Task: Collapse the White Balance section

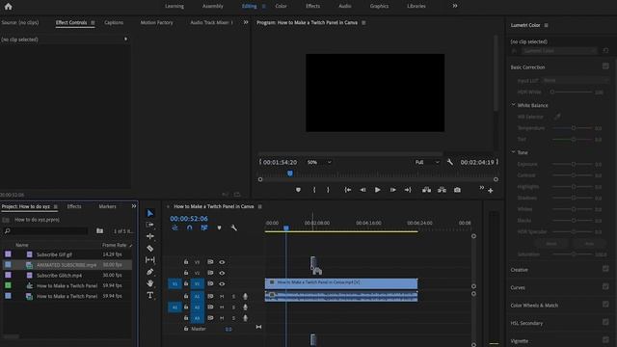Action: point(514,105)
